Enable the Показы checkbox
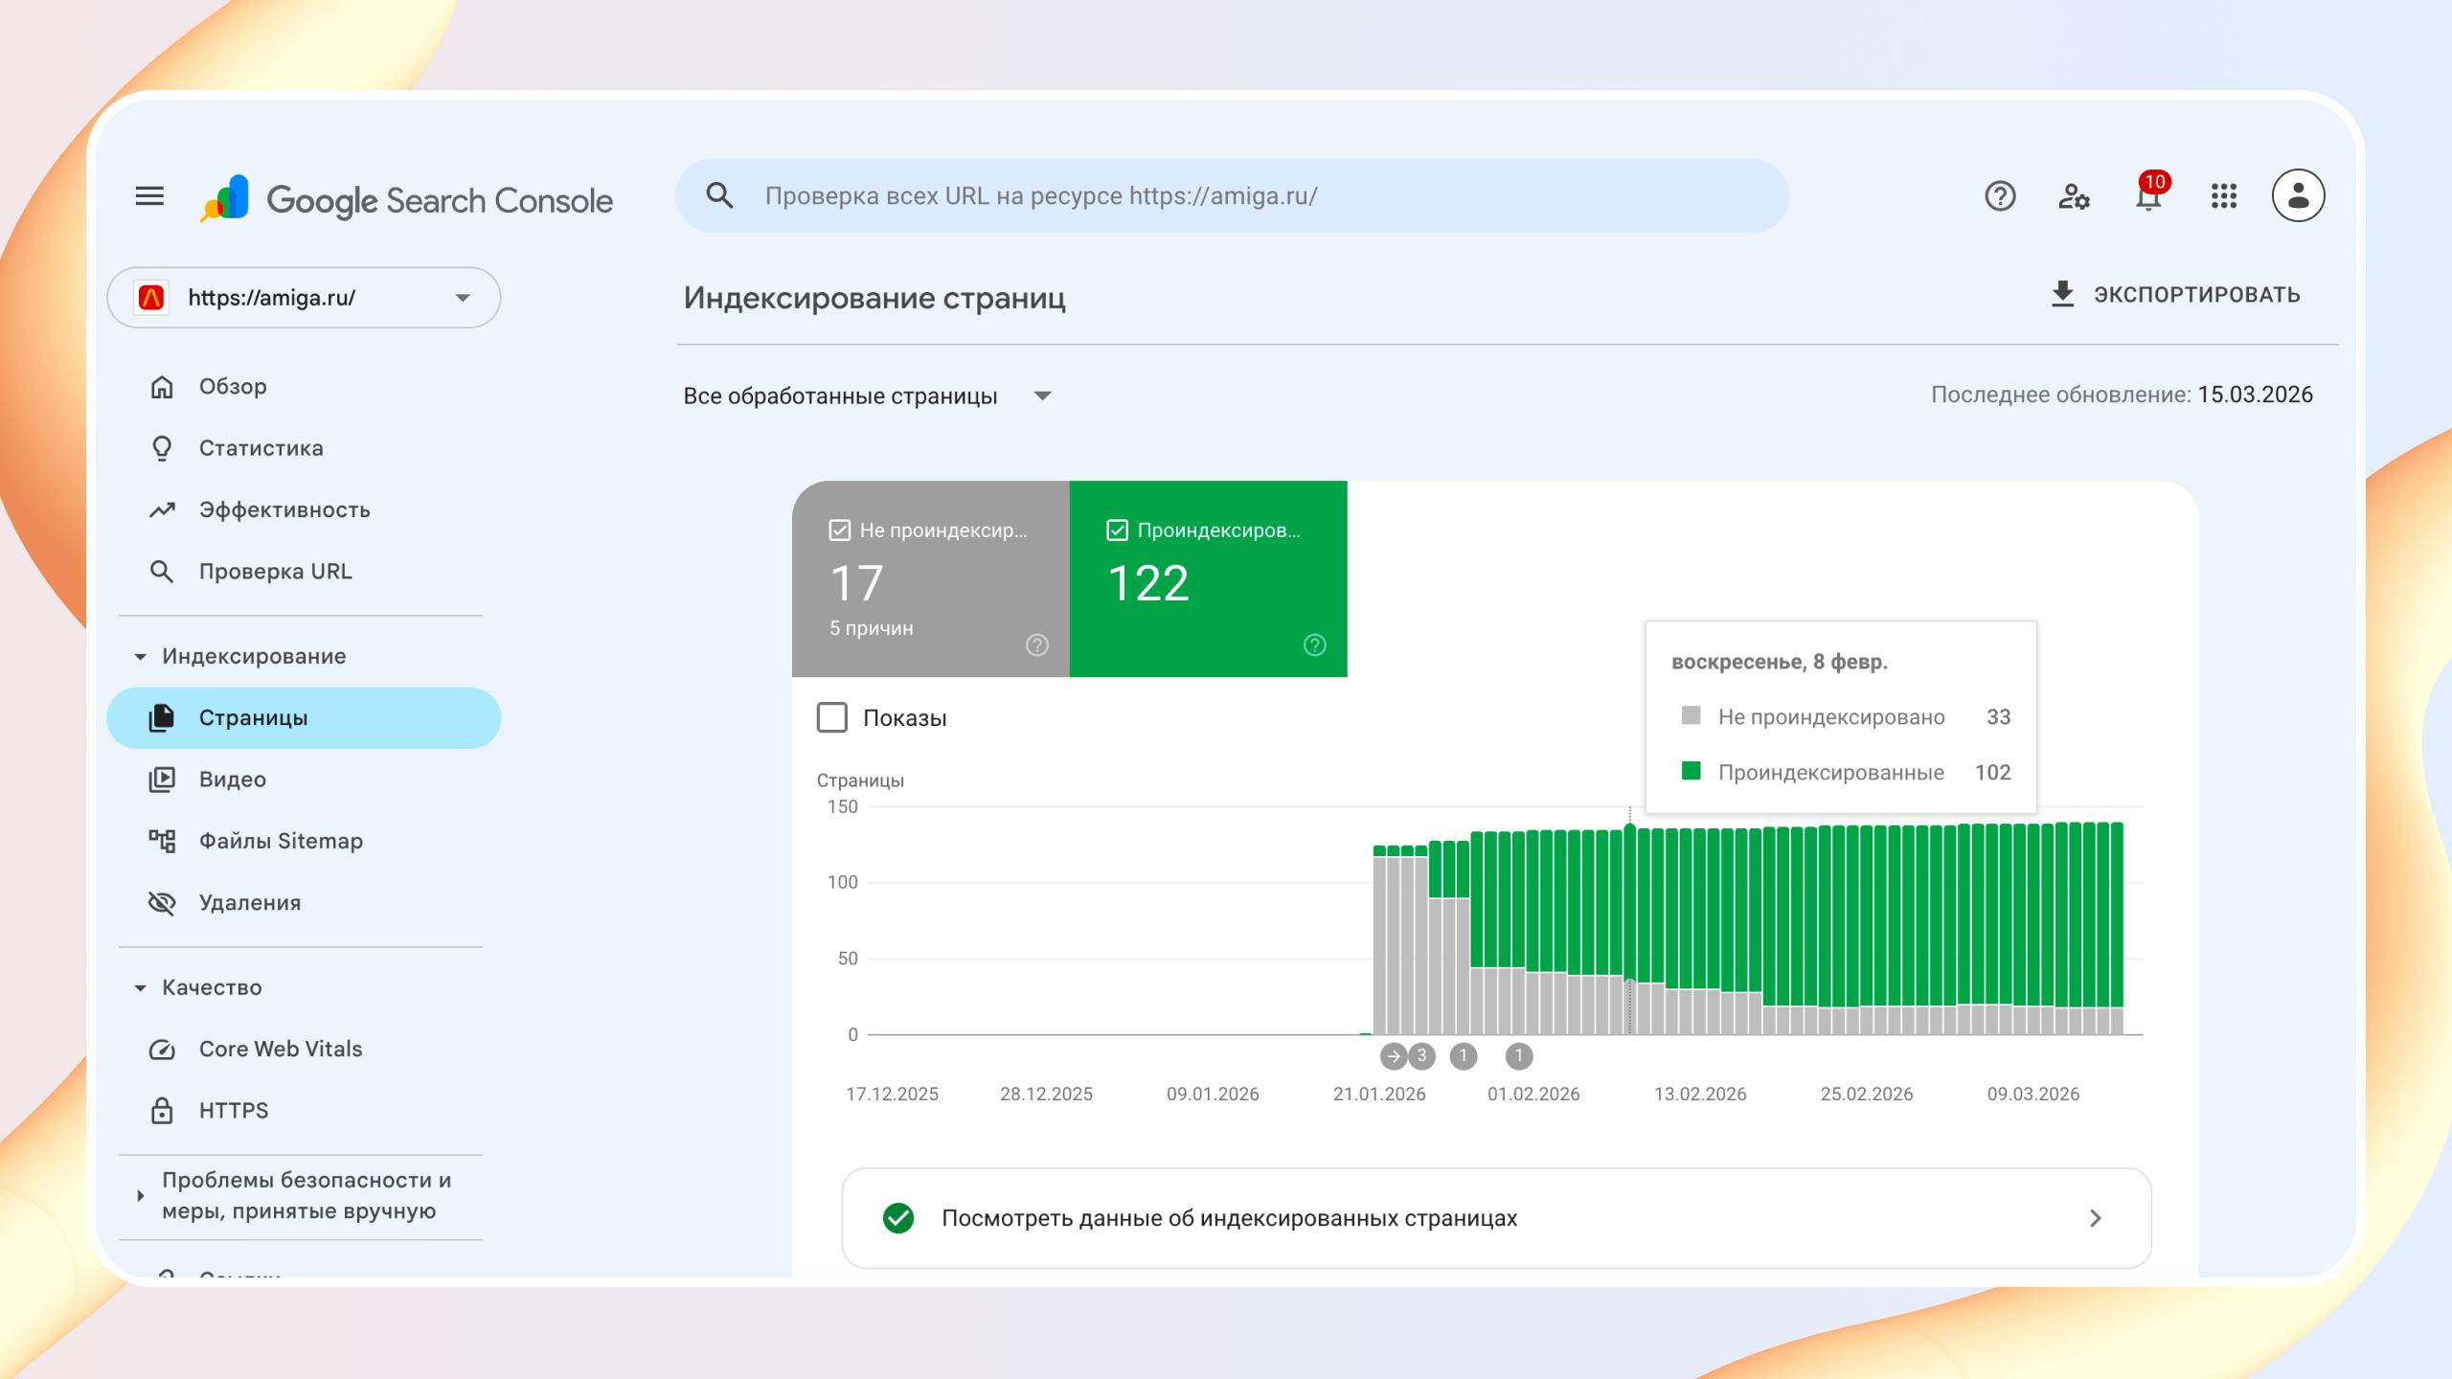2452x1379 pixels. [832, 717]
